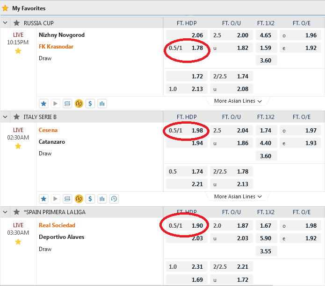
Task: Unfavorite the Nizhny Novgorod match yellow star
Action: [18, 51]
